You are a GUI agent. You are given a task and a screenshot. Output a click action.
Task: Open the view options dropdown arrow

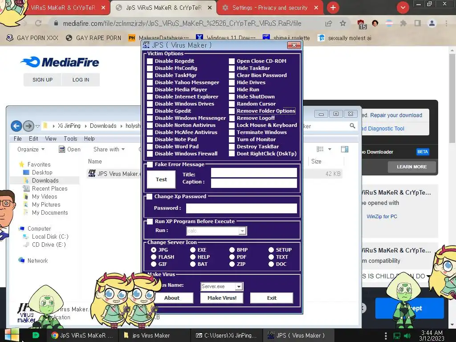tap(330, 149)
